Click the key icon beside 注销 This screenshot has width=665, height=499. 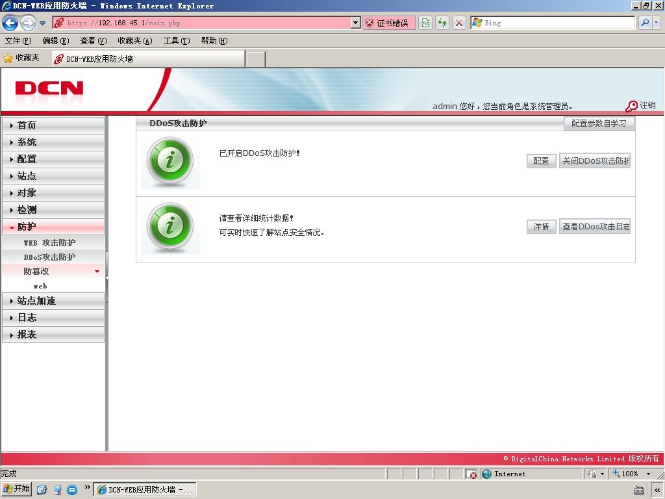pyautogui.click(x=631, y=106)
